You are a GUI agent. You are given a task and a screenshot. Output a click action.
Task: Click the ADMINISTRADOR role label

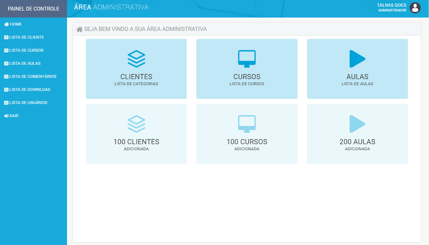coord(392,10)
